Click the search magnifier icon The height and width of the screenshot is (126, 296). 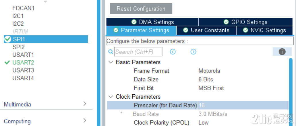tap(111, 52)
